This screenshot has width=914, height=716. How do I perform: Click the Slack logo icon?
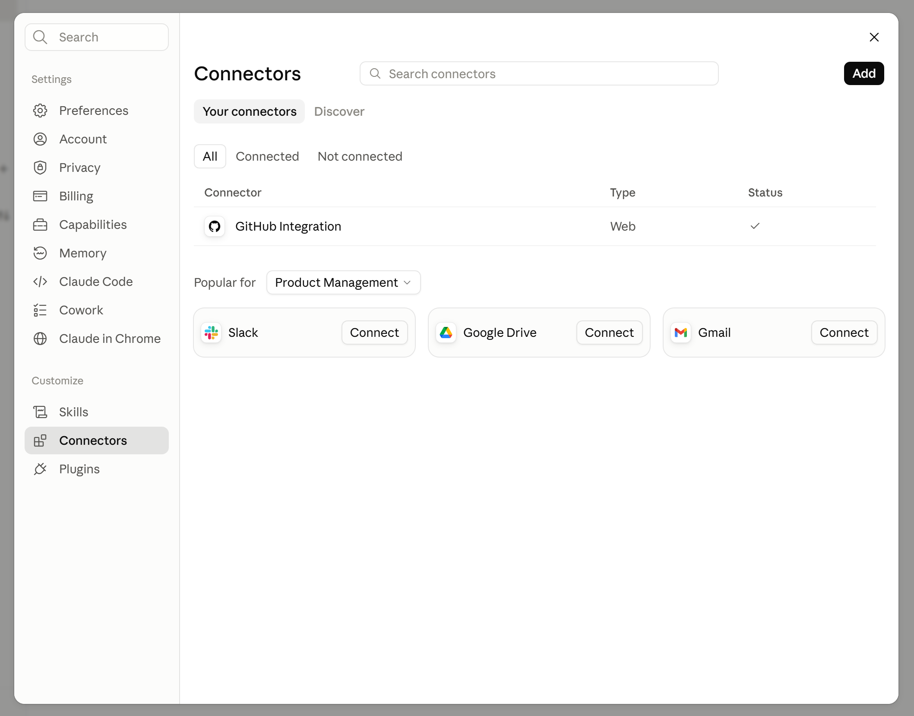[x=211, y=333]
